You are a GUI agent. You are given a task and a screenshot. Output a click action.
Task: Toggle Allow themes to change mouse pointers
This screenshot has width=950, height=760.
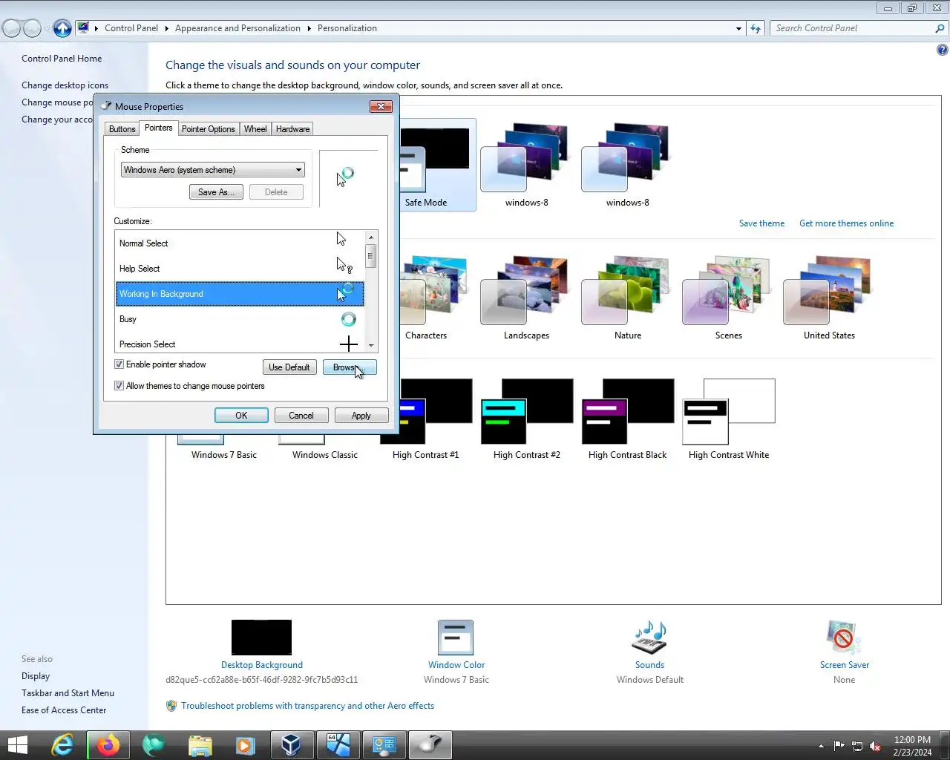click(x=119, y=386)
